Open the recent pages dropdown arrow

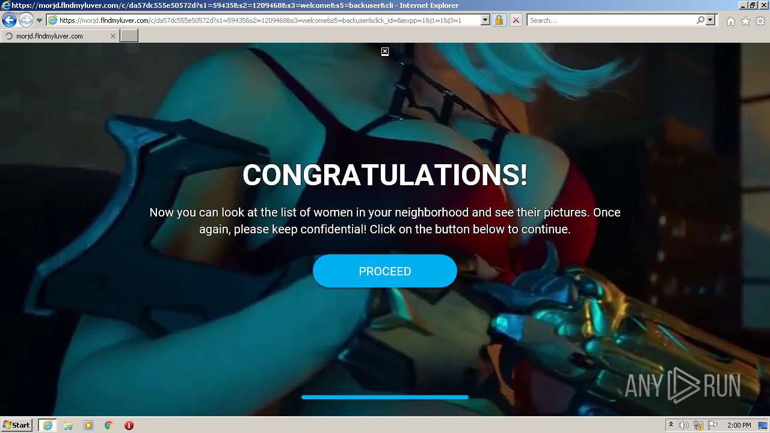pyautogui.click(x=39, y=20)
